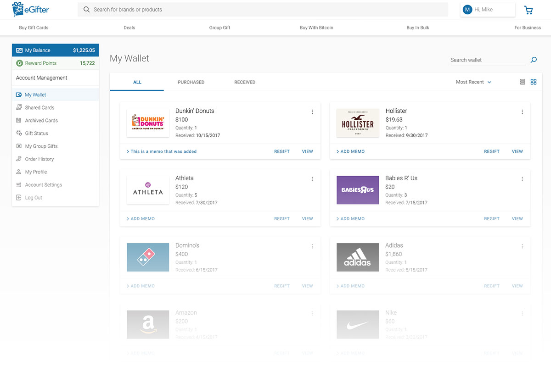Image resolution: width=551 pixels, height=367 pixels.
Task: Regift the Babies R' Us card
Action: [x=492, y=219]
